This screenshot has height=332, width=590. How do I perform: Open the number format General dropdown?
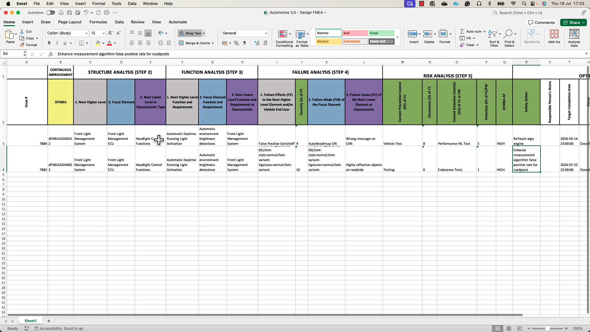(x=266, y=33)
